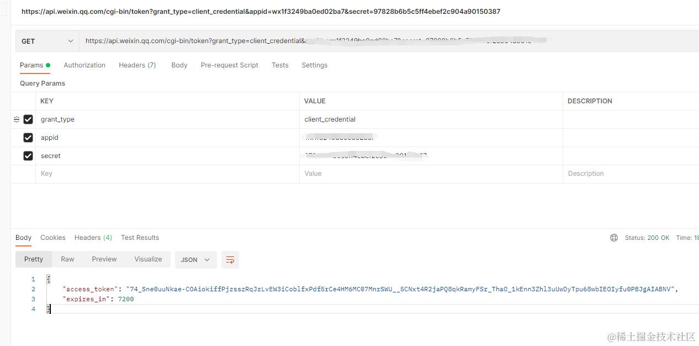
Task: Toggle the wrap lines icon
Action: point(230,260)
